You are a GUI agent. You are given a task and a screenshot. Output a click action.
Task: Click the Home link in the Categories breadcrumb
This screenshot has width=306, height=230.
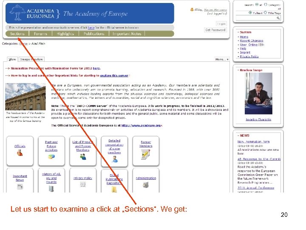23,43
